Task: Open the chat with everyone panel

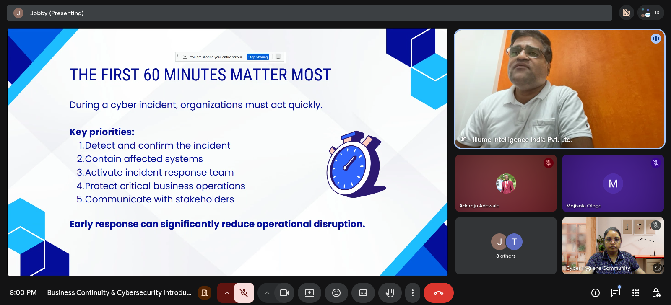Action: (615, 292)
